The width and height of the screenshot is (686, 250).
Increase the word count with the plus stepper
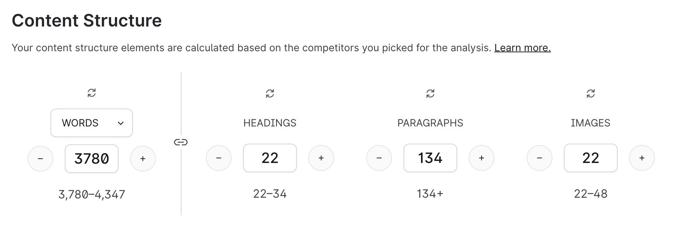[142, 159]
